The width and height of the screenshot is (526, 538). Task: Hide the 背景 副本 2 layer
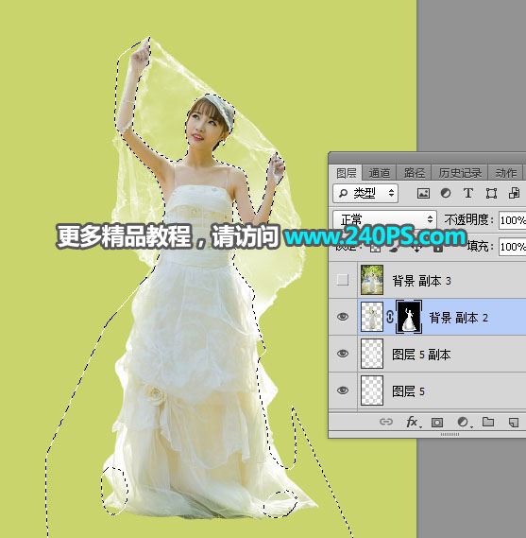[x=343, y=317]
